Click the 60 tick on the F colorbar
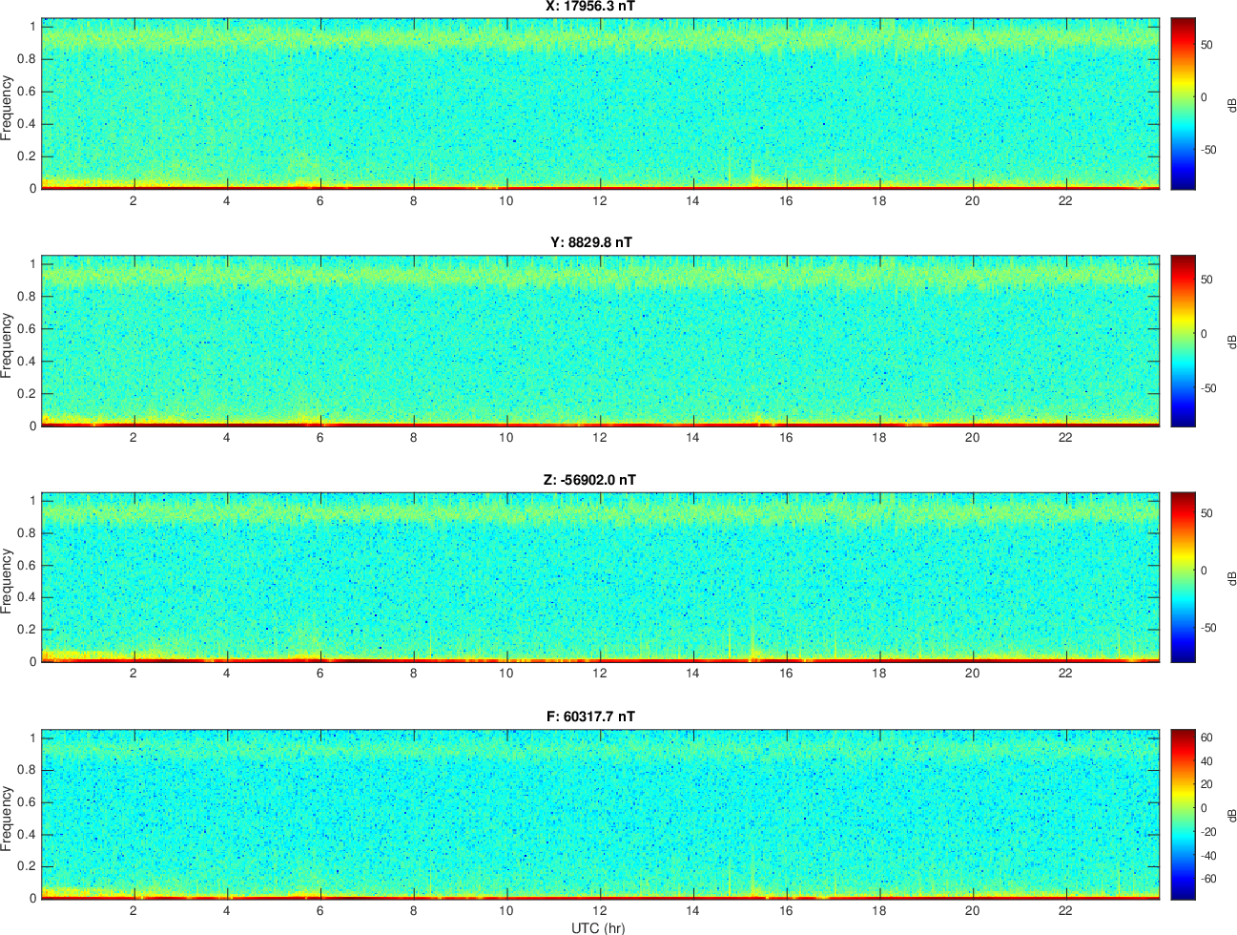The image size is (1237, 935). tap(1206, 738)
